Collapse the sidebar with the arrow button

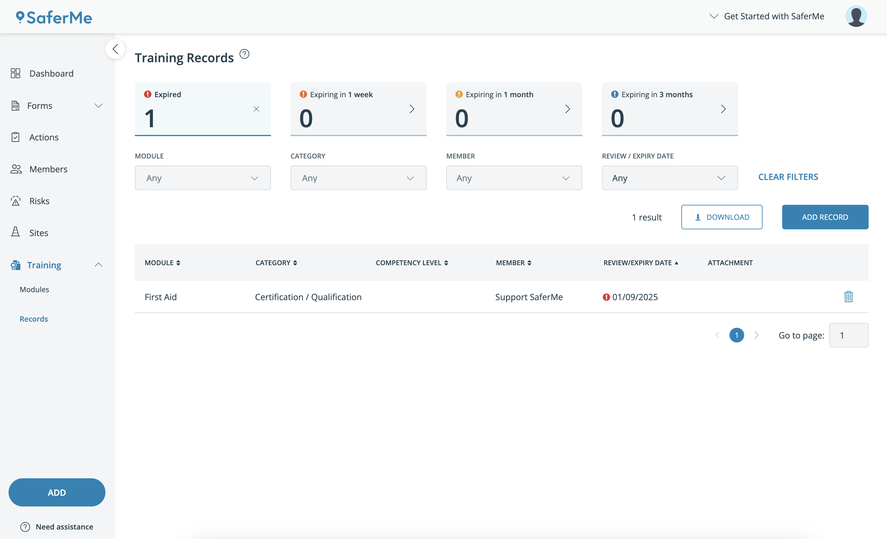(115, 49)
